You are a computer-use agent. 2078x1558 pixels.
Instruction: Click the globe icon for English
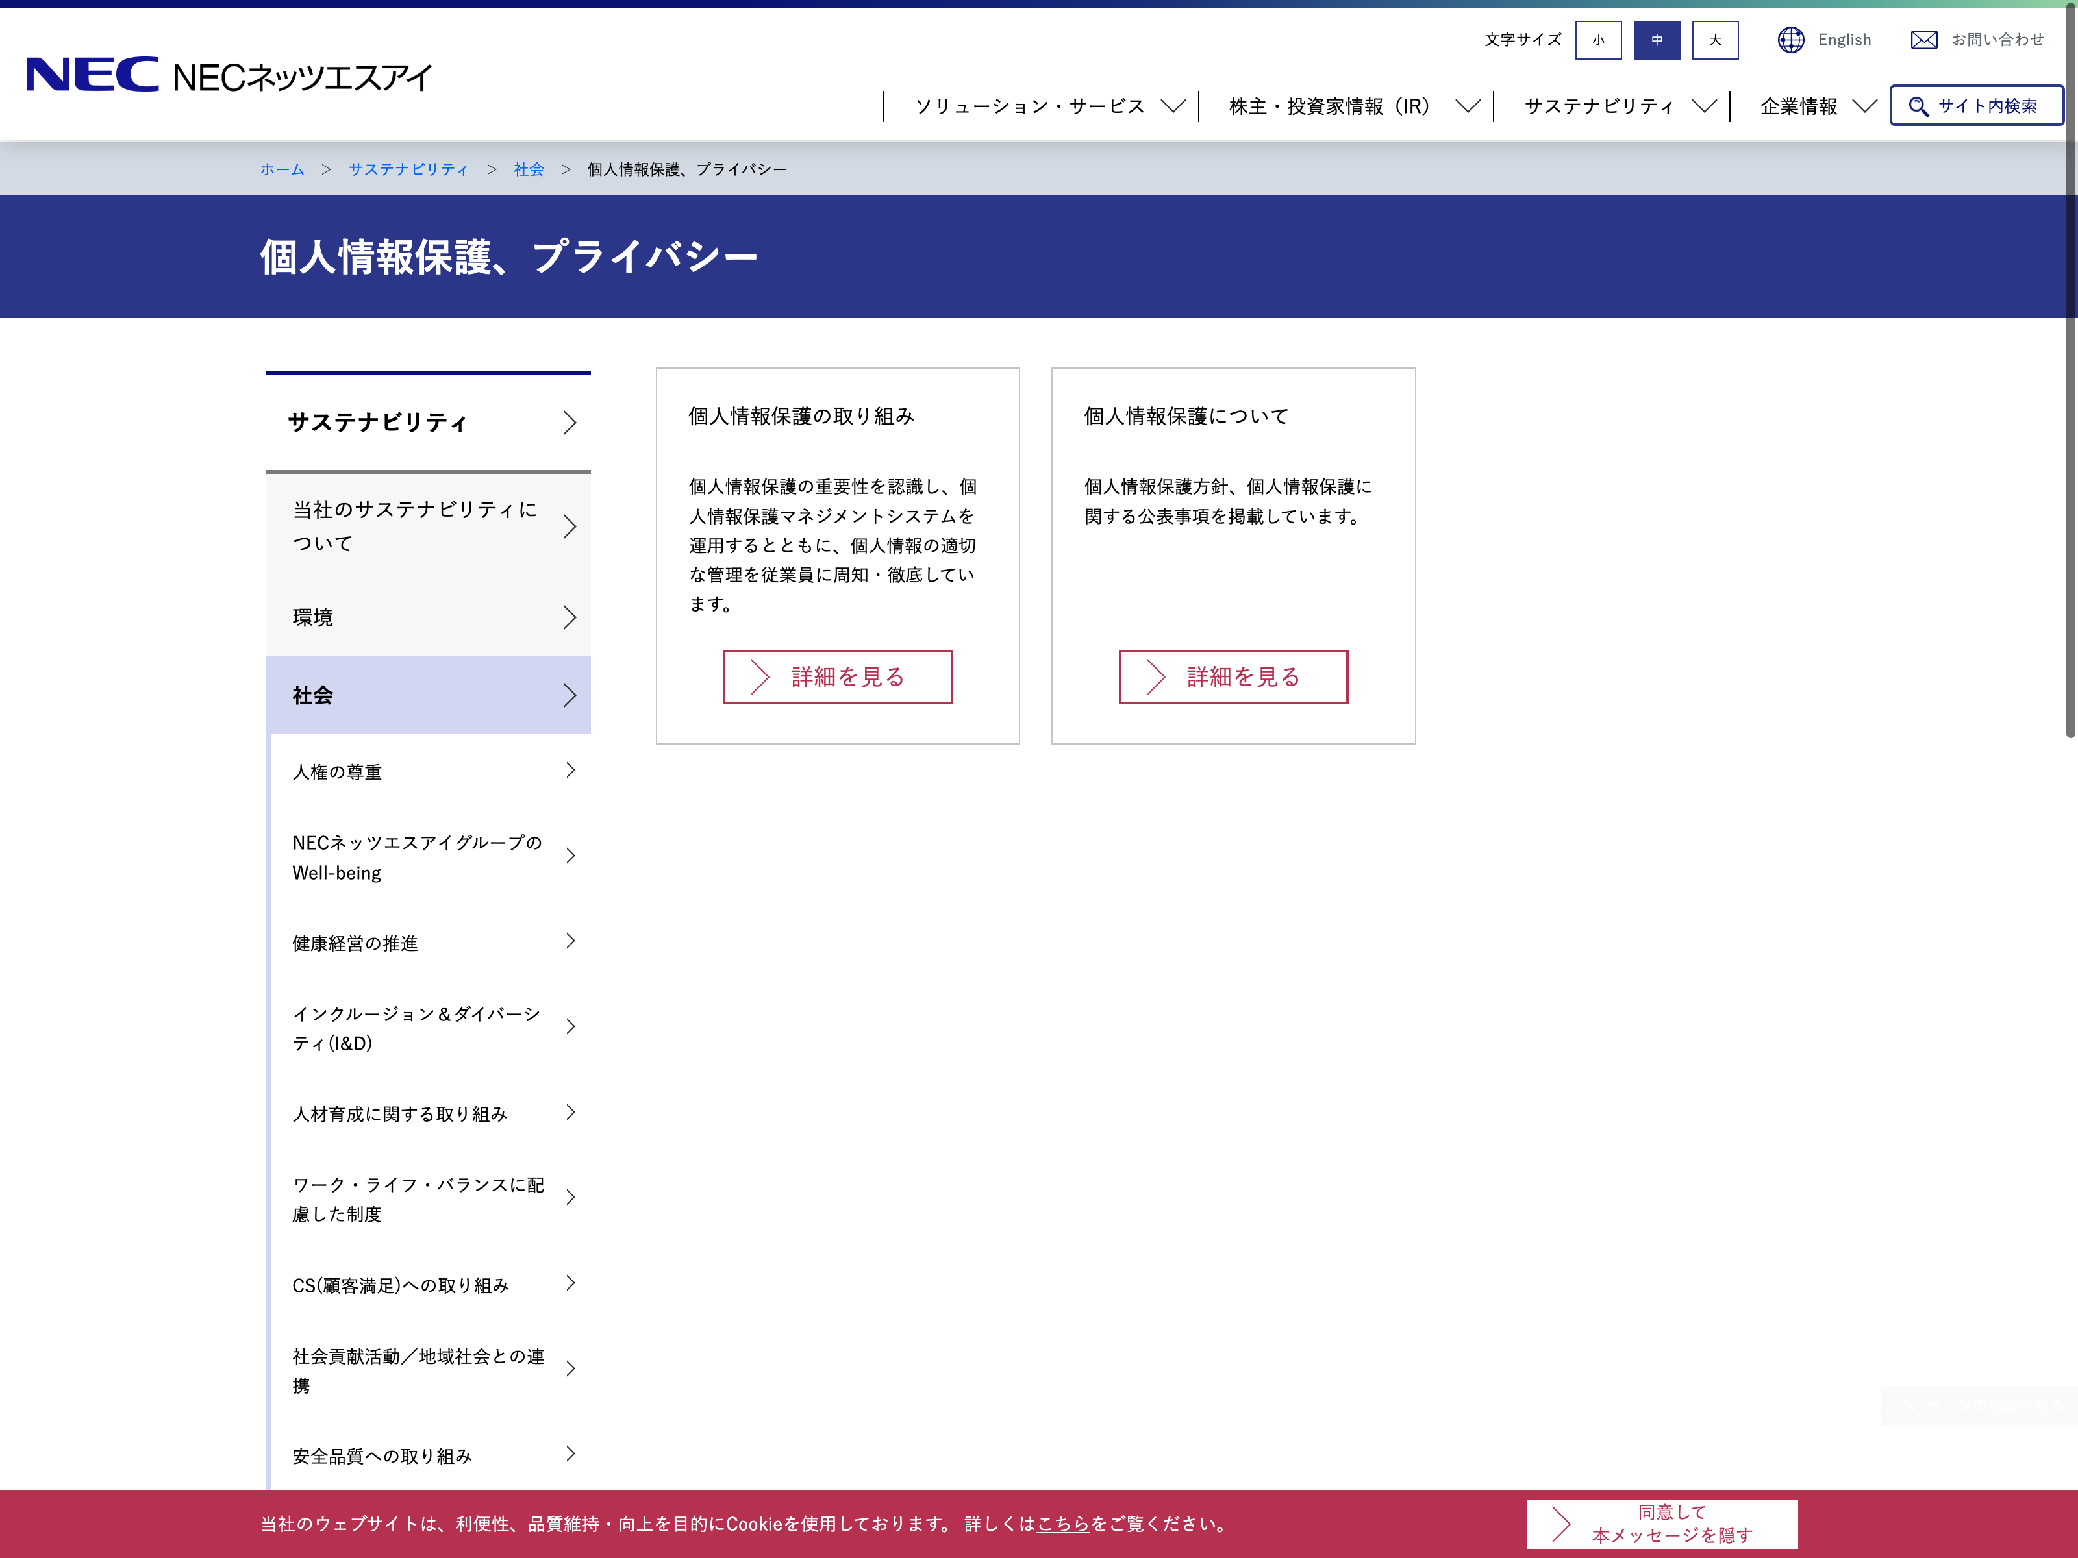click(x=1790, y=40)
